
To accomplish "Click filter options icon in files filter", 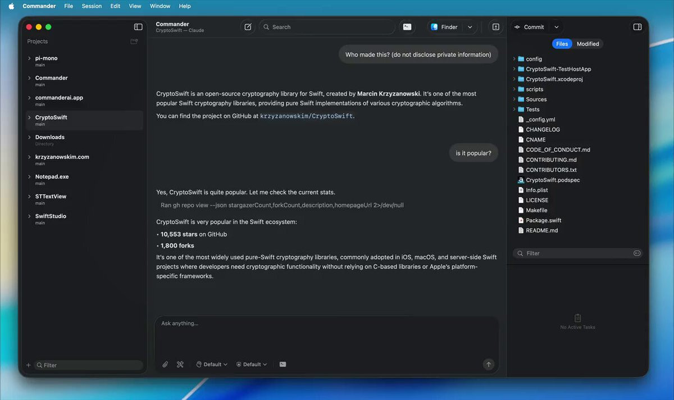I will 637,253.
